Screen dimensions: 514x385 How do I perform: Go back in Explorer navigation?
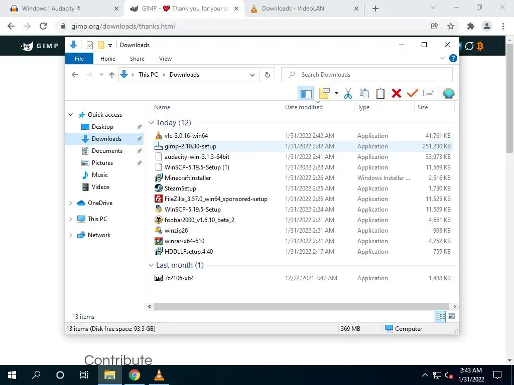click(75, 75)
